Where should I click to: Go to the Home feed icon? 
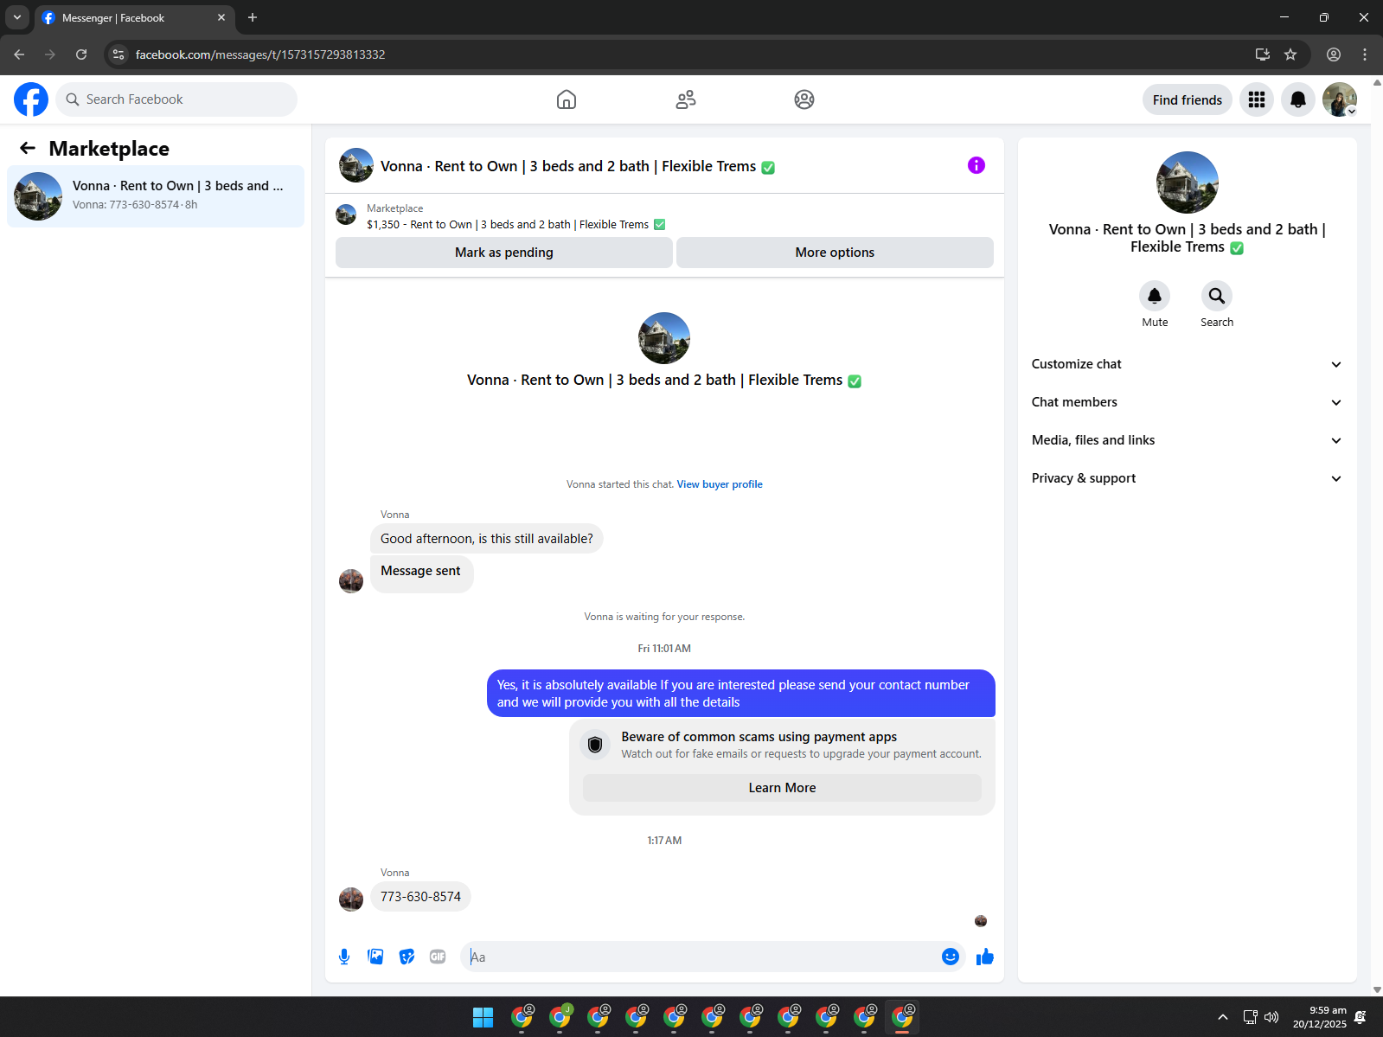[567, 99]
